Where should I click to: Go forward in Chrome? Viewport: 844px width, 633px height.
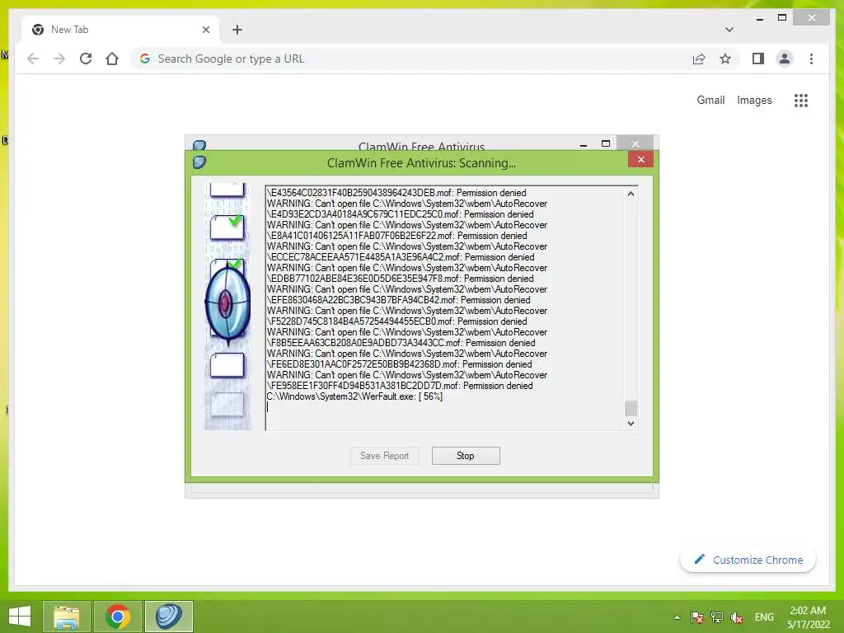[59, 59]
